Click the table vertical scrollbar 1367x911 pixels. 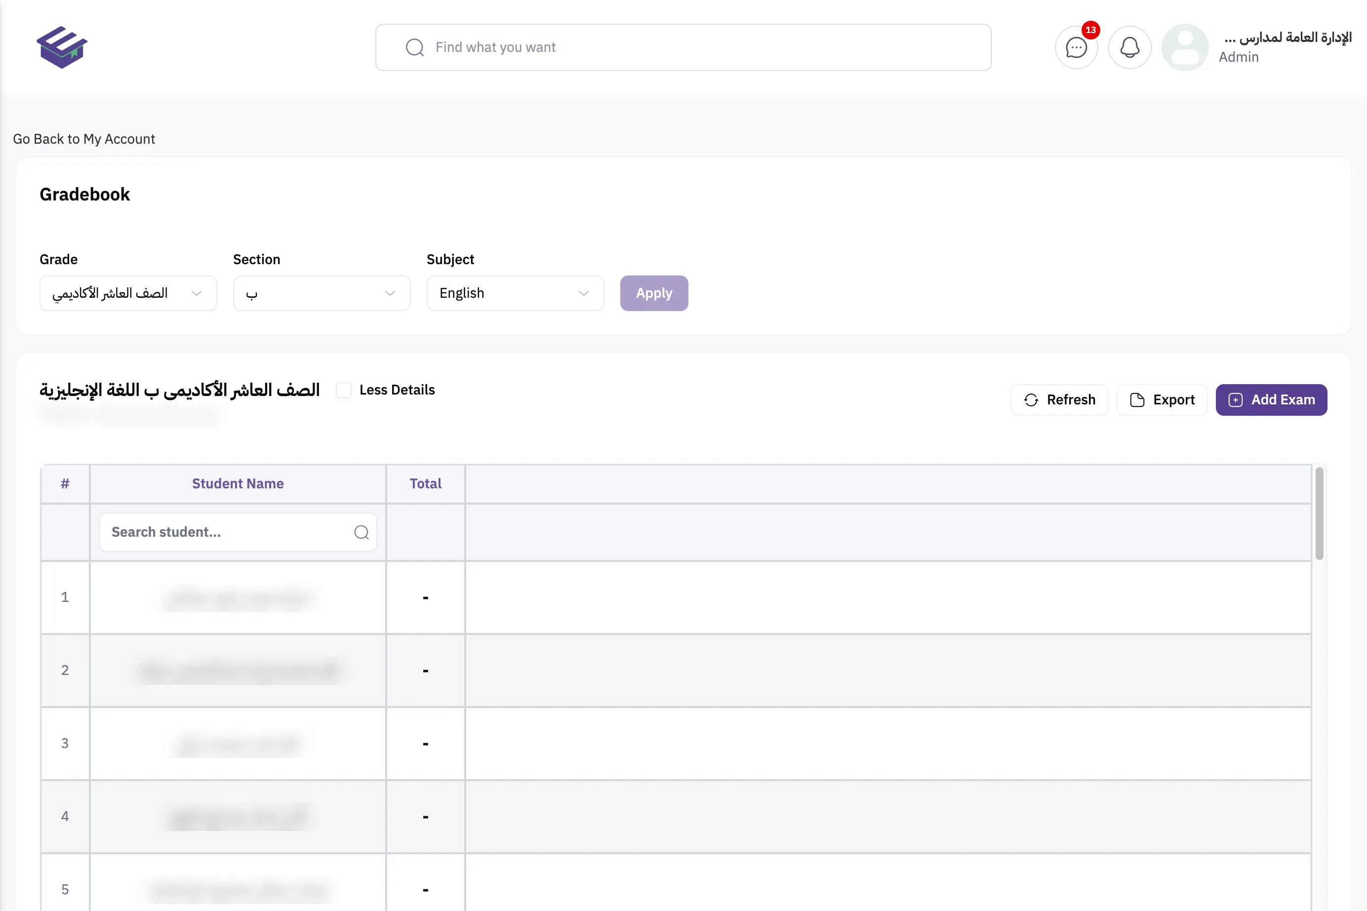point(1320,513)
